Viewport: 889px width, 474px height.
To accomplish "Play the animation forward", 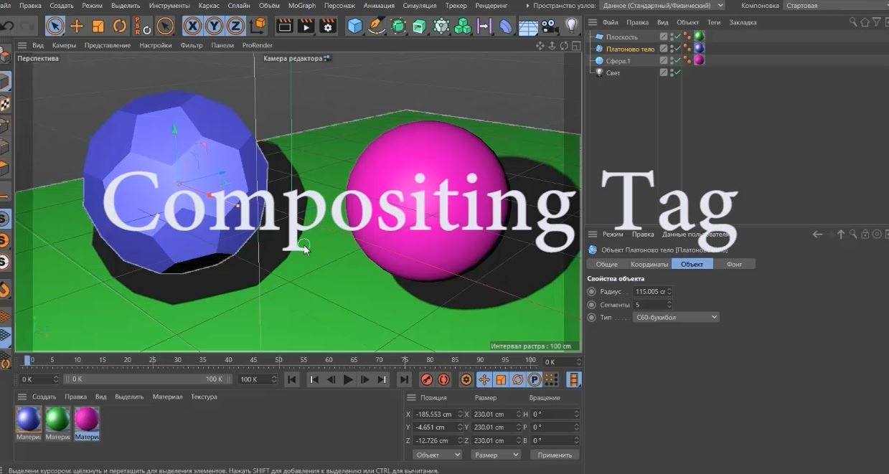I will point(348,379).
